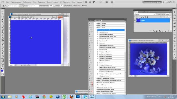Lock transparent pixels of the layer

142,17
